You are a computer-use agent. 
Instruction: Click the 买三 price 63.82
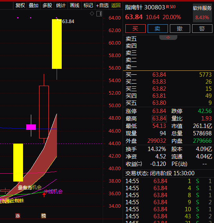159,89
